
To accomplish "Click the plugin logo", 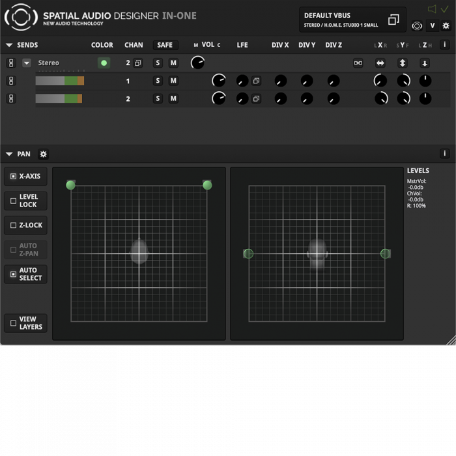I will [x=21, y=17].
